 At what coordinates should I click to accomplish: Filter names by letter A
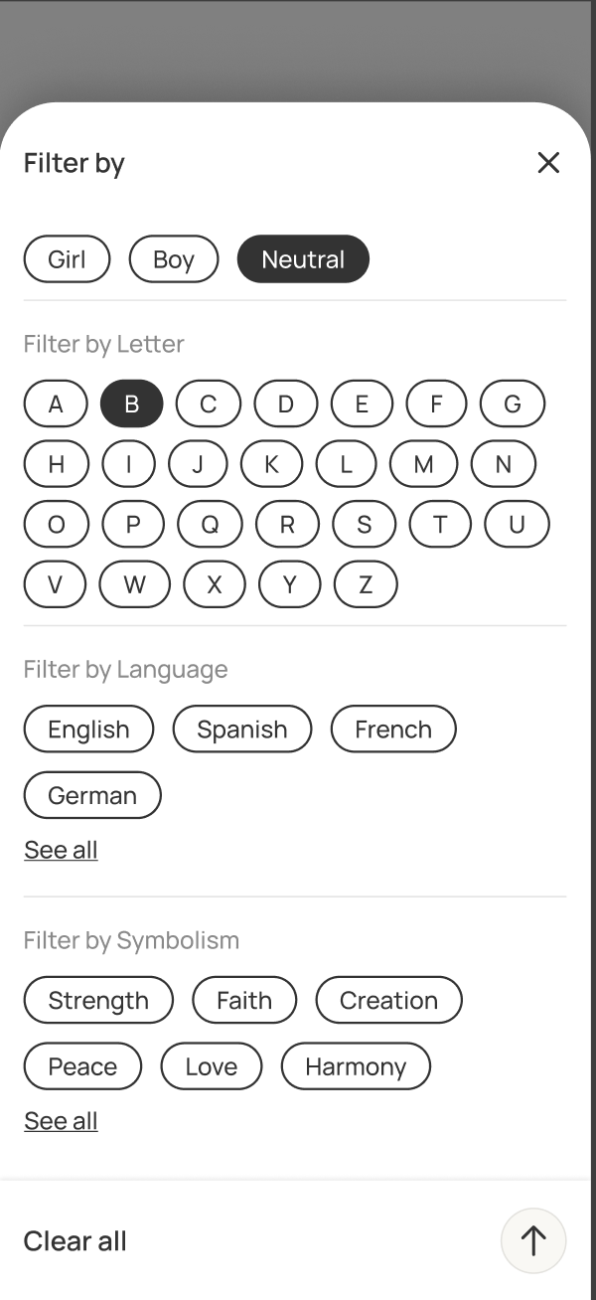point(56,405)
